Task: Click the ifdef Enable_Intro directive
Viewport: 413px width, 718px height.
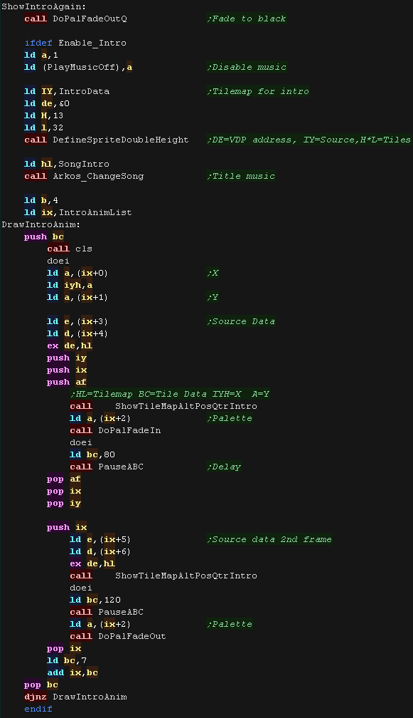Action: [75, 43]
